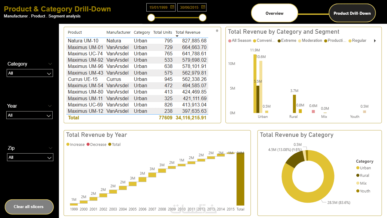This screenshot has width=387, height=218.
Task: Click the Clear all slicers button
Action: tap(29, 207)
